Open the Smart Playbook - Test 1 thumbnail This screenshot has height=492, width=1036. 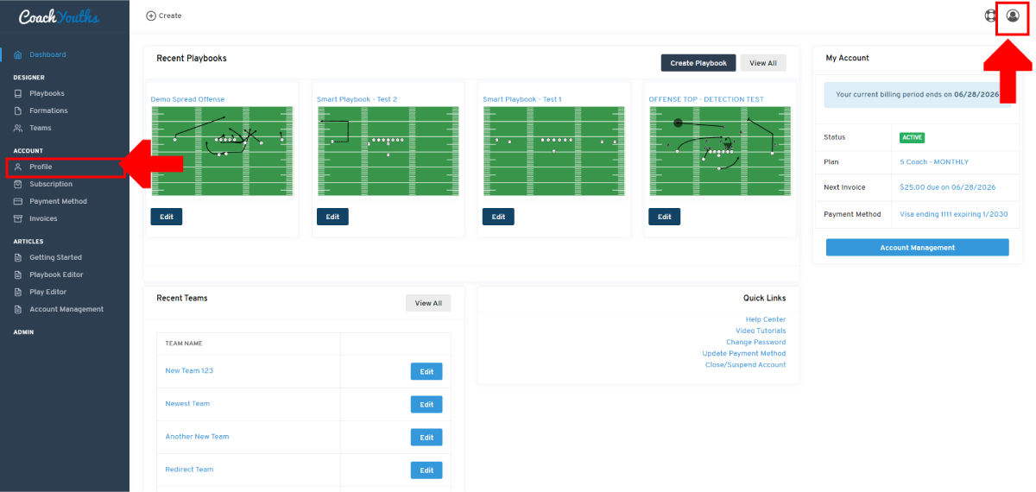(554, 151)
